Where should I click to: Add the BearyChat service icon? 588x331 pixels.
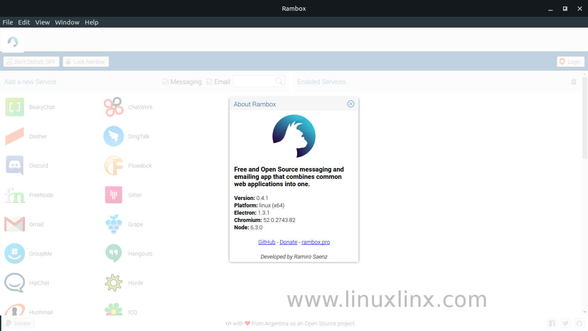[15, 107]
